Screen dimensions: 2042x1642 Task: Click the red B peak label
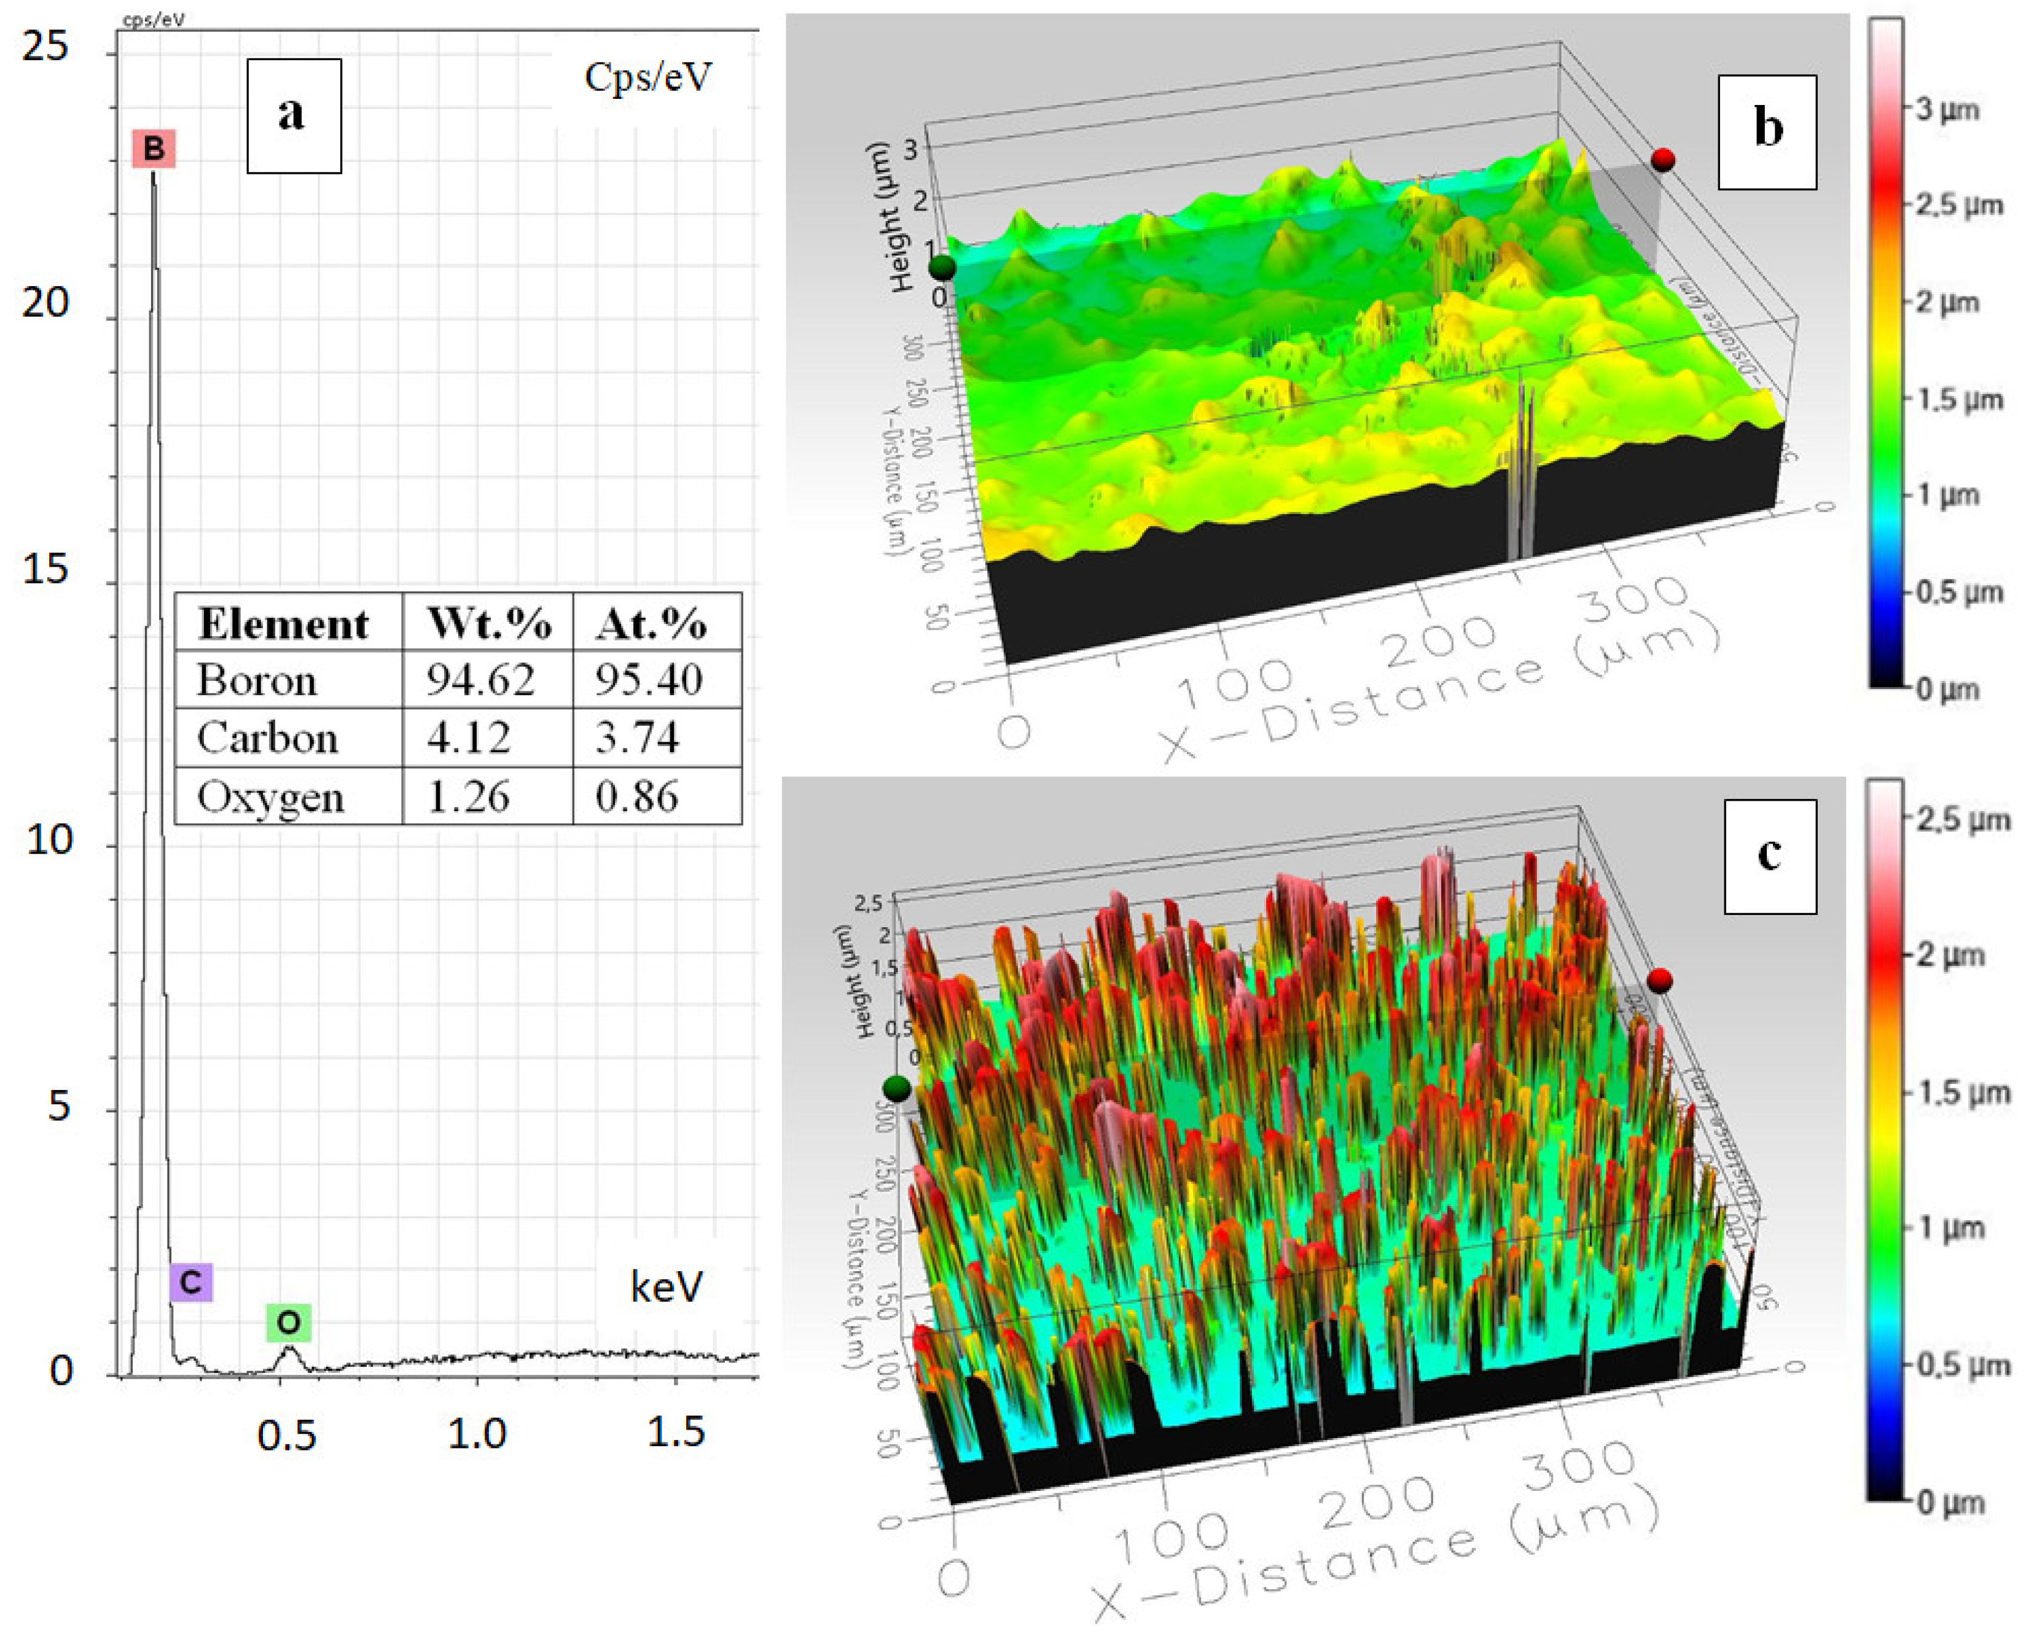[x=154, y=149]
